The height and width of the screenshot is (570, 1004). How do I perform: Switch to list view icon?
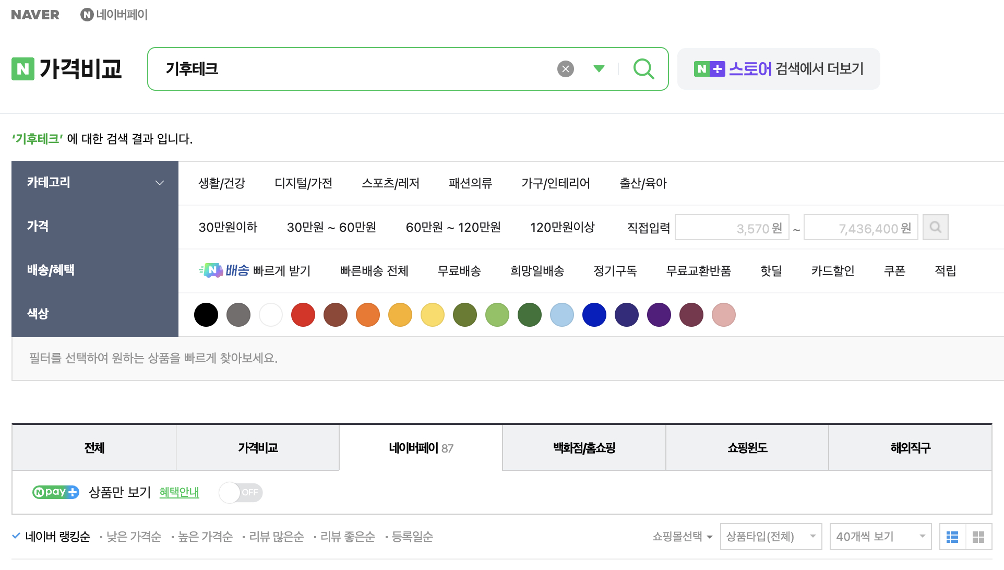point(952,537)
